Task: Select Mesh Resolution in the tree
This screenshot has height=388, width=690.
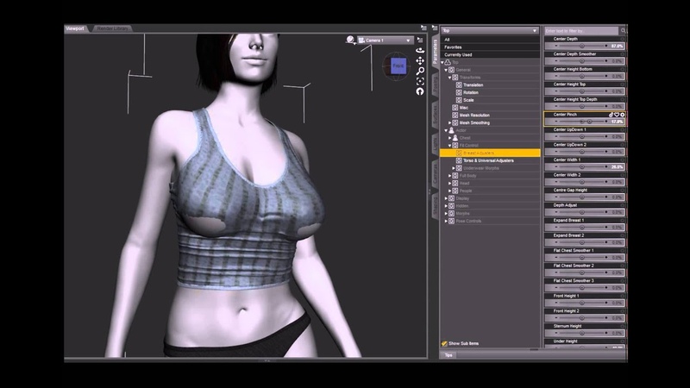Action: [x=474, y=116]
